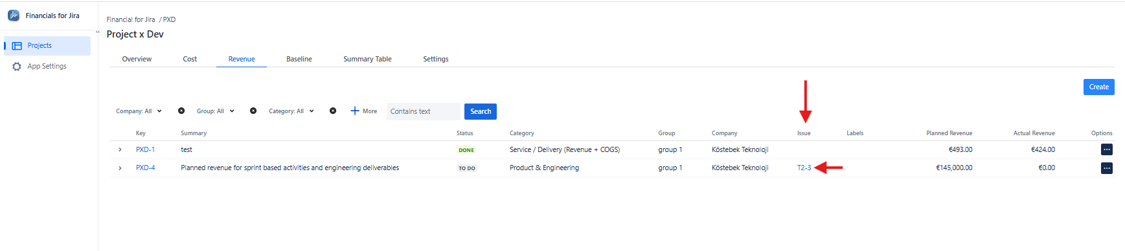Select the Revenue tab
The image size is (1125, 251).
point(242,59)
